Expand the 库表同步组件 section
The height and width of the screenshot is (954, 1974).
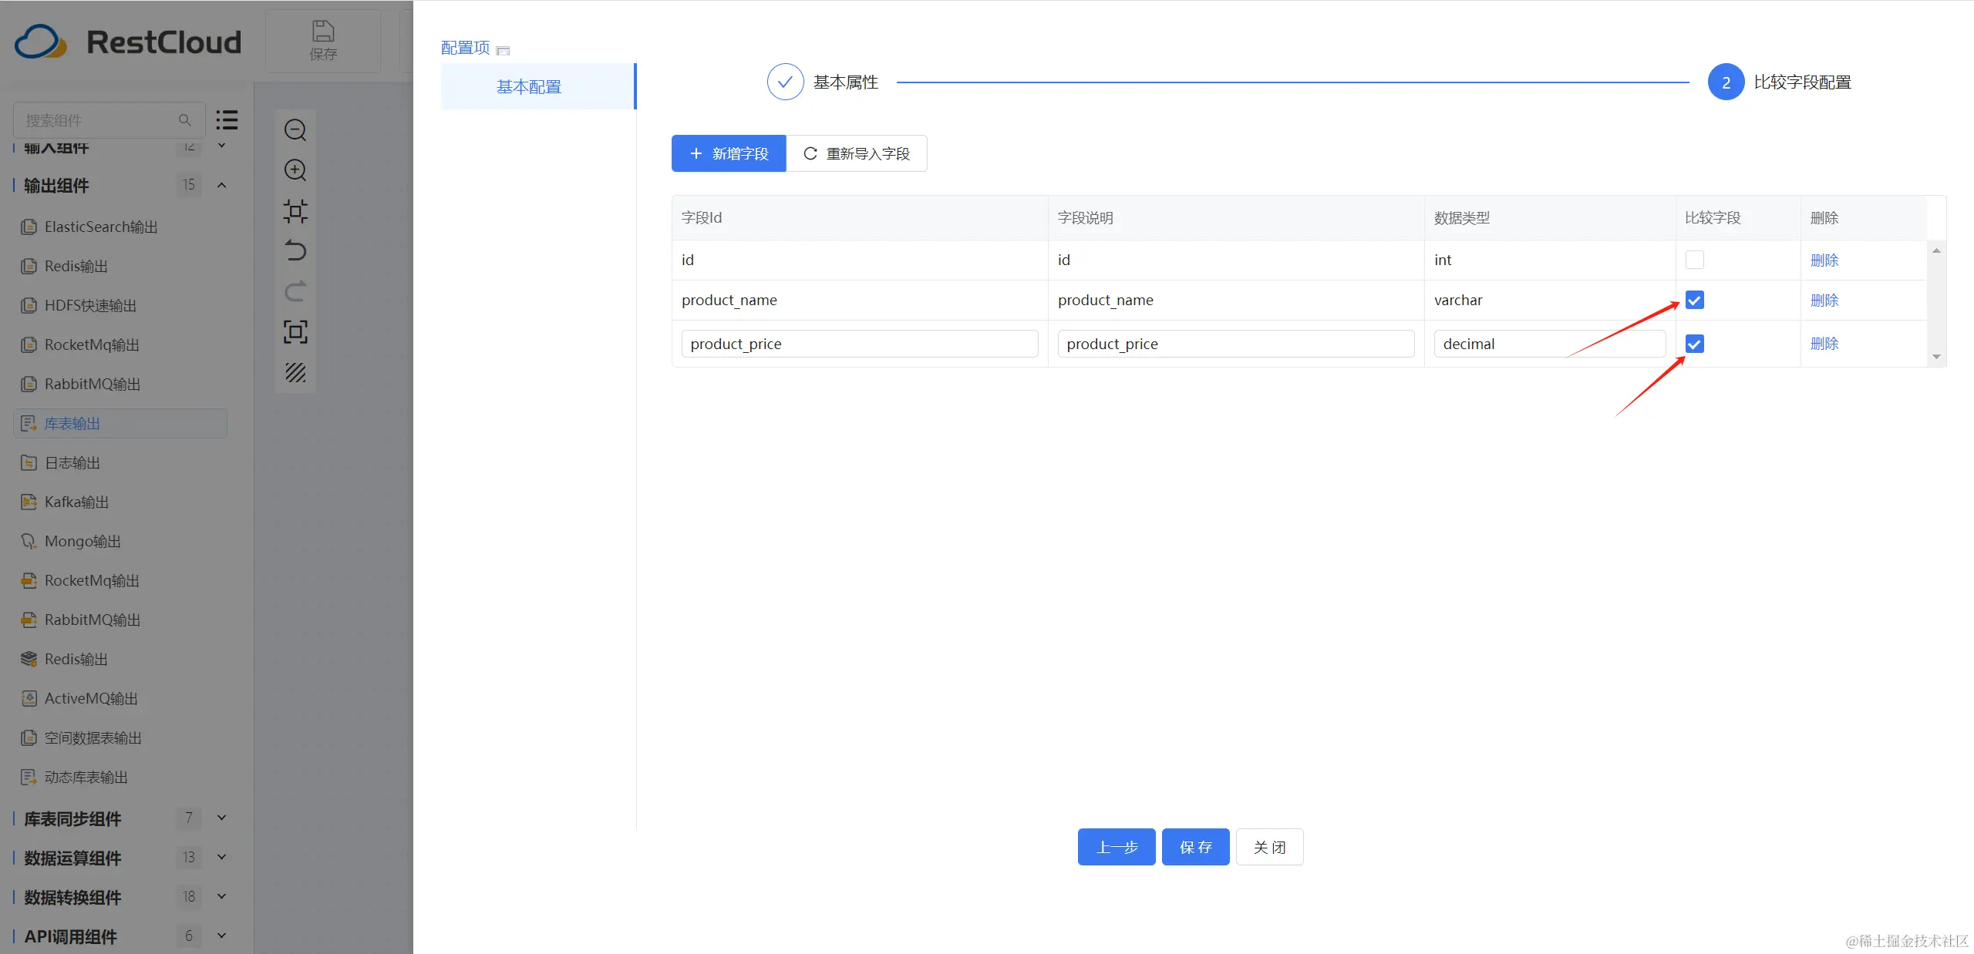(221, 818)
